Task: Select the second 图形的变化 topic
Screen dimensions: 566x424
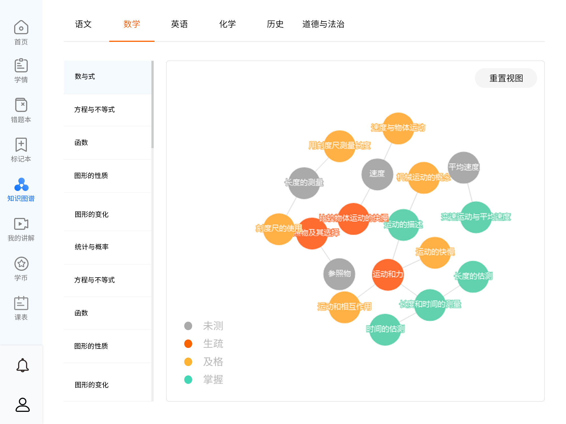Action: click(x=108, y=382)
